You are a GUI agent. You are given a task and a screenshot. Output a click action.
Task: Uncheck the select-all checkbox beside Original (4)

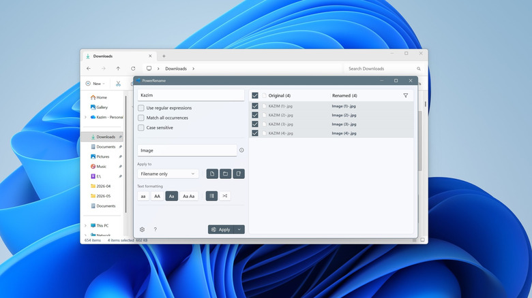tap(255, 95)
